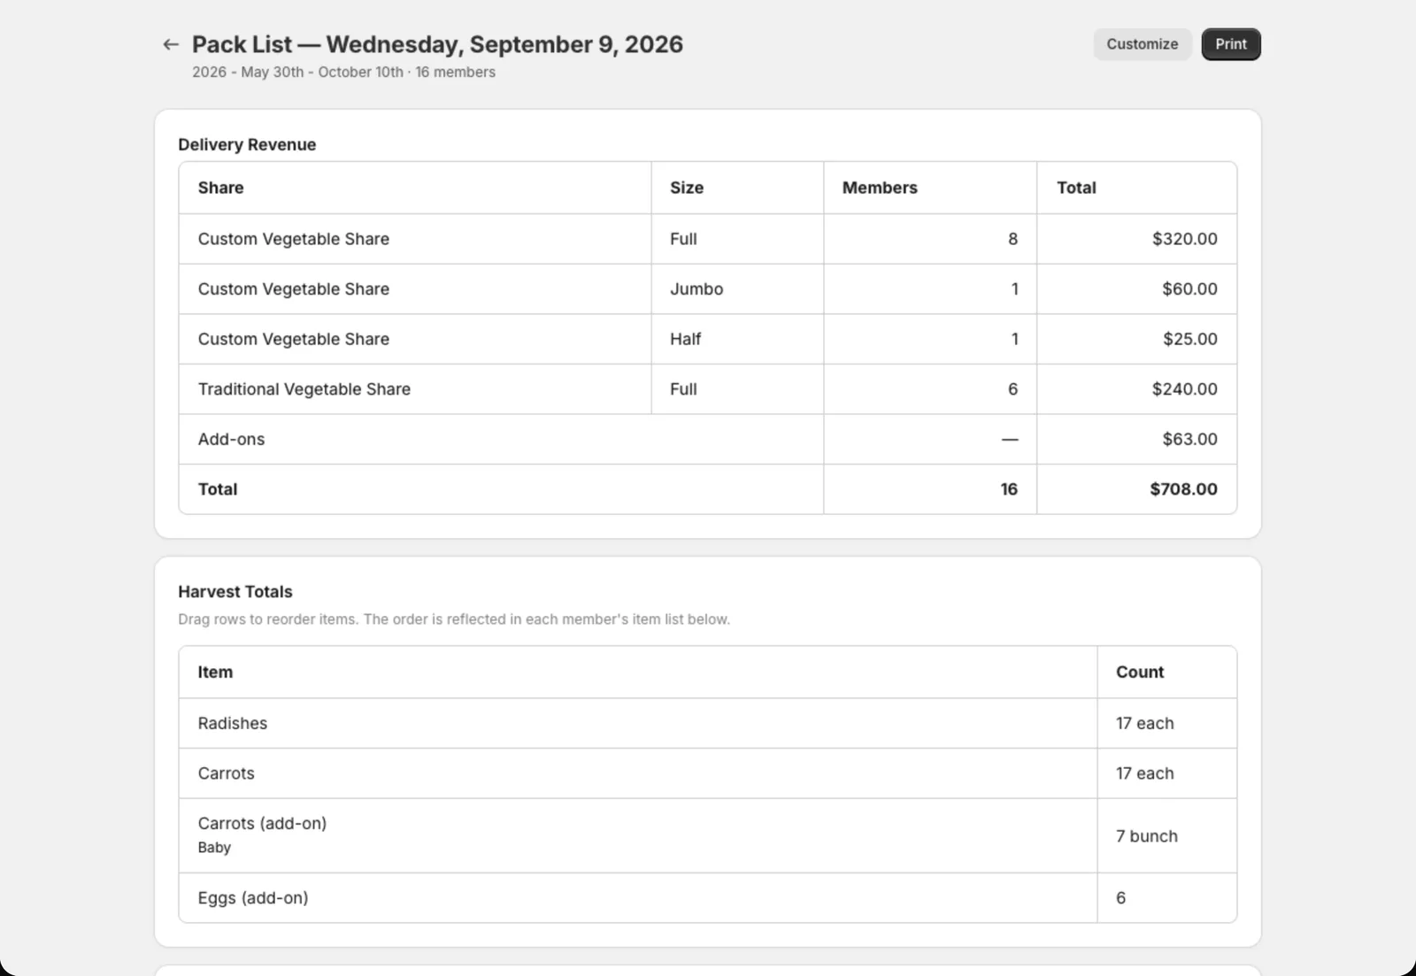This screenshot has height=976, width=1416.
Task: Open the Customize options
Action: click(x=1142, y=44)
